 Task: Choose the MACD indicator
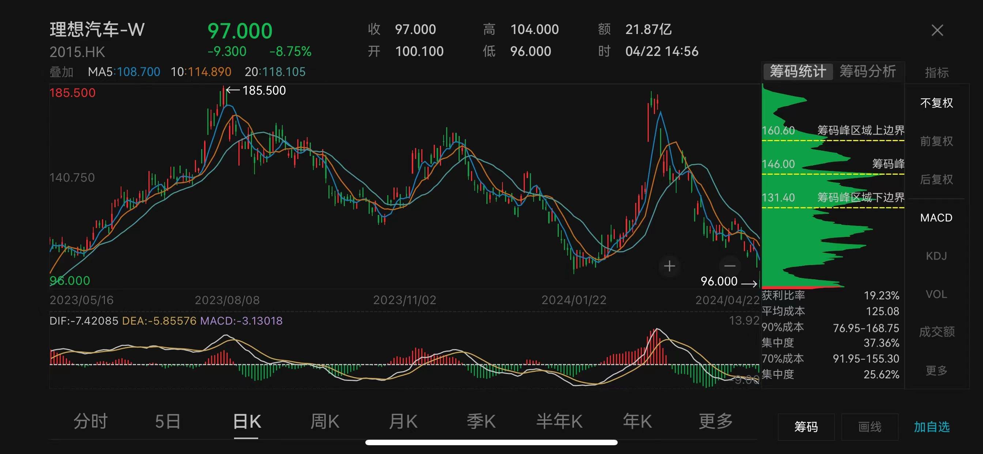click(x=936, y=218)
